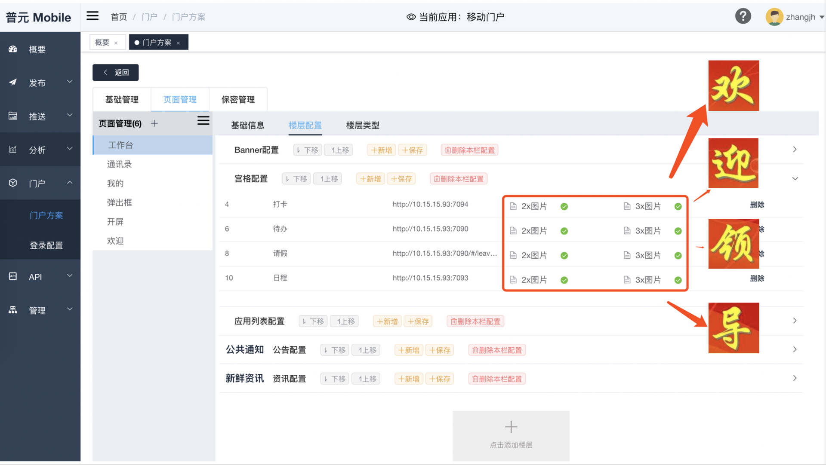The image size is (826, 465).
Task: Expand the Banner配置 row chevron
Action: click(x=795, y=150)
